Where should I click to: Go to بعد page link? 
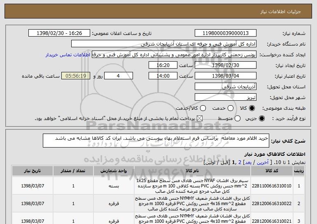(248, 162)
